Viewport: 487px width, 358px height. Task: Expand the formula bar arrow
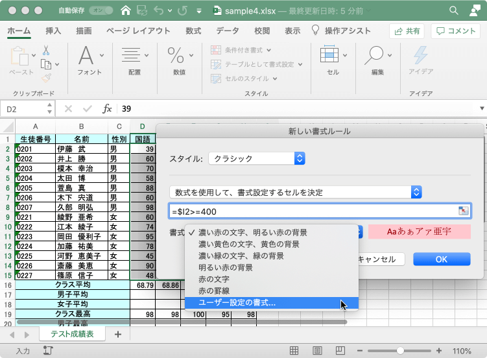pos(482,108)
